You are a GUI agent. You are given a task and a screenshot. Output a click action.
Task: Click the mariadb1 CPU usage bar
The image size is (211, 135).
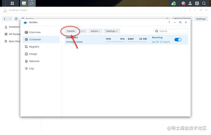point(115,42)
